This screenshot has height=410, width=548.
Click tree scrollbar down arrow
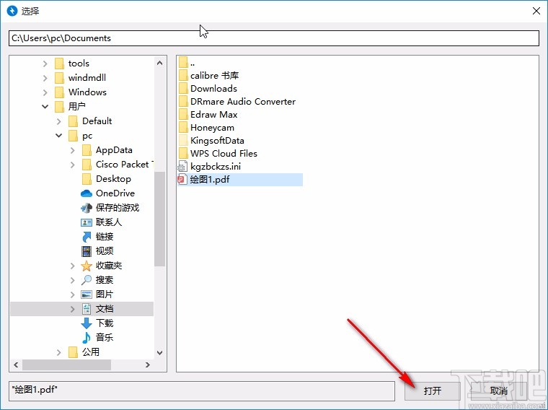click(160, 353)
